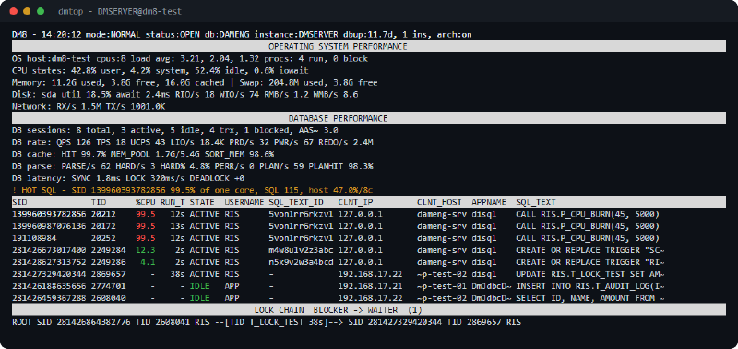
Task: Click the Memory usage line
Action: click(195, 82)
